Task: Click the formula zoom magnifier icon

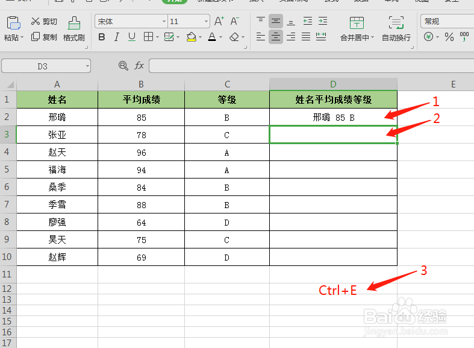Action: point(123,65)
